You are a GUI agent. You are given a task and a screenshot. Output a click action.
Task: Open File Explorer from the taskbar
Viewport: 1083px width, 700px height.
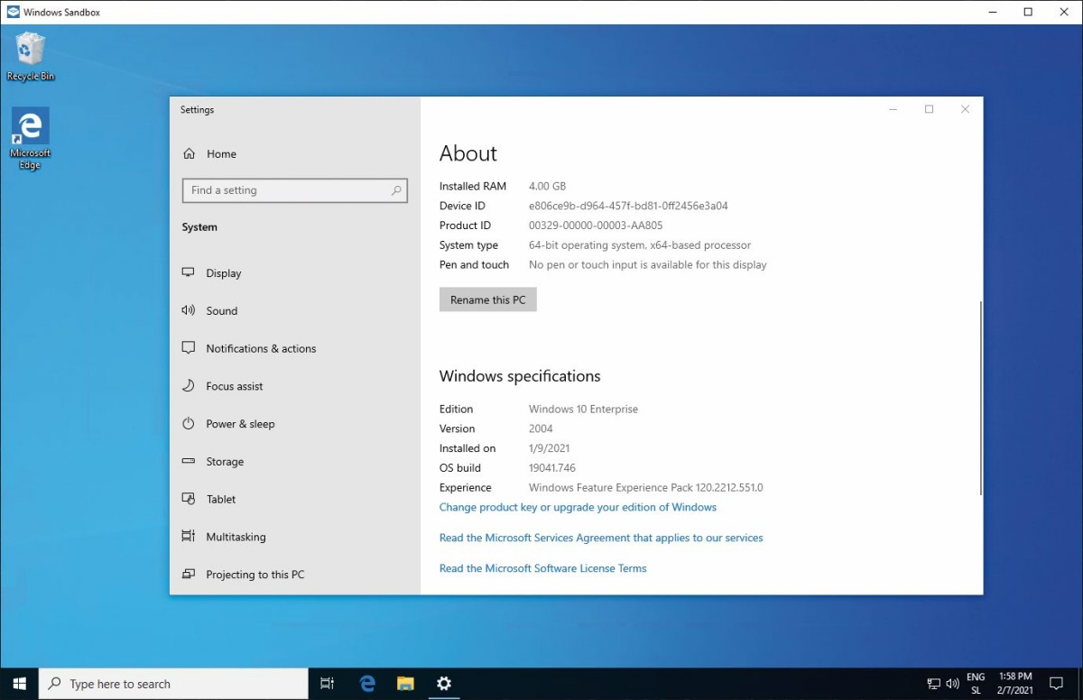tap(405, 684)
